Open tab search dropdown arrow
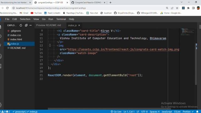Viewport: 201px width, 113px height. 182,2
